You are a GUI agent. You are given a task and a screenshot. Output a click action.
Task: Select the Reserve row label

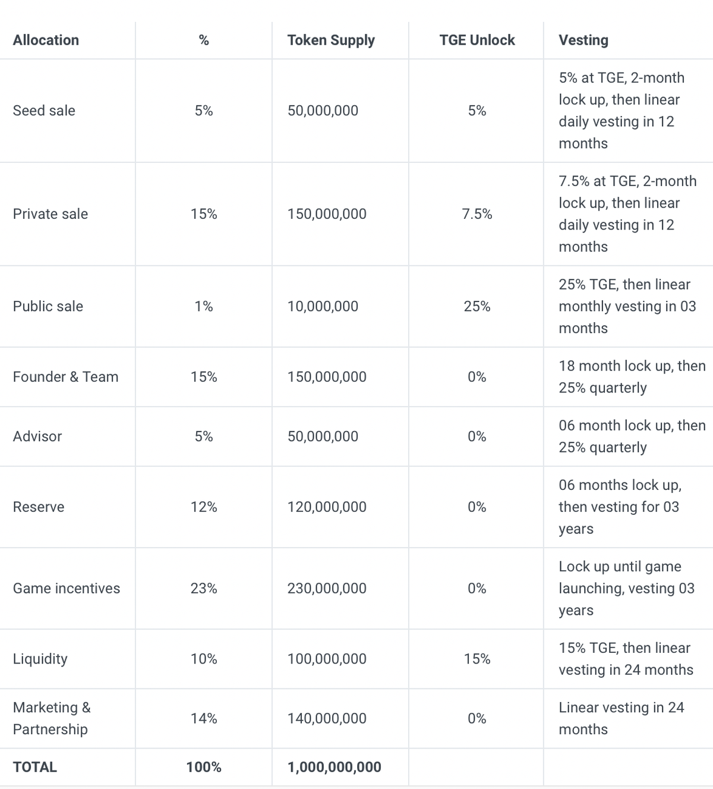(x=39, y=507)
